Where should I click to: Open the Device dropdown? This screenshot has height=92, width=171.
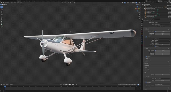click(162, 24)
